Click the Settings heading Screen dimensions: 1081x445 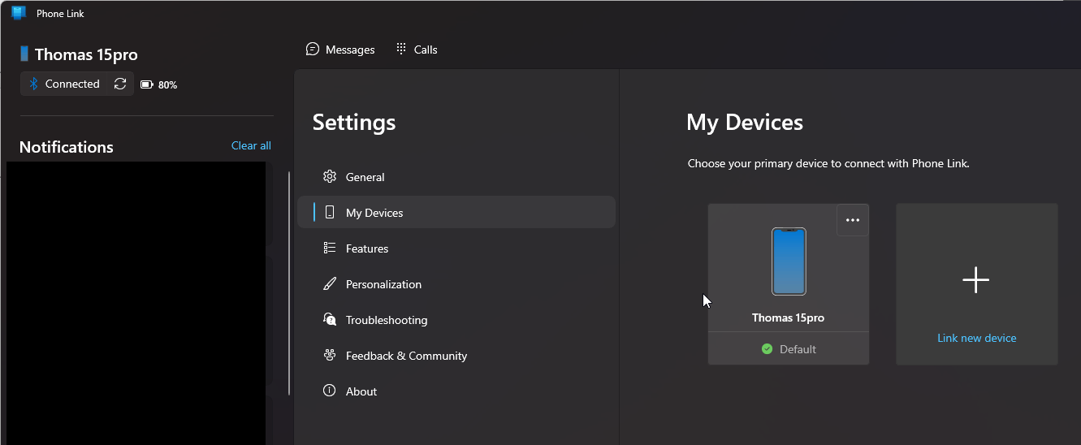[x=354, y=123]
